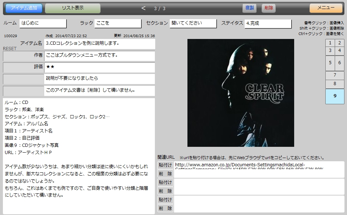This screenshot has height=215, width=347.
Task: Click the RESET label
Action: point(10,49)
